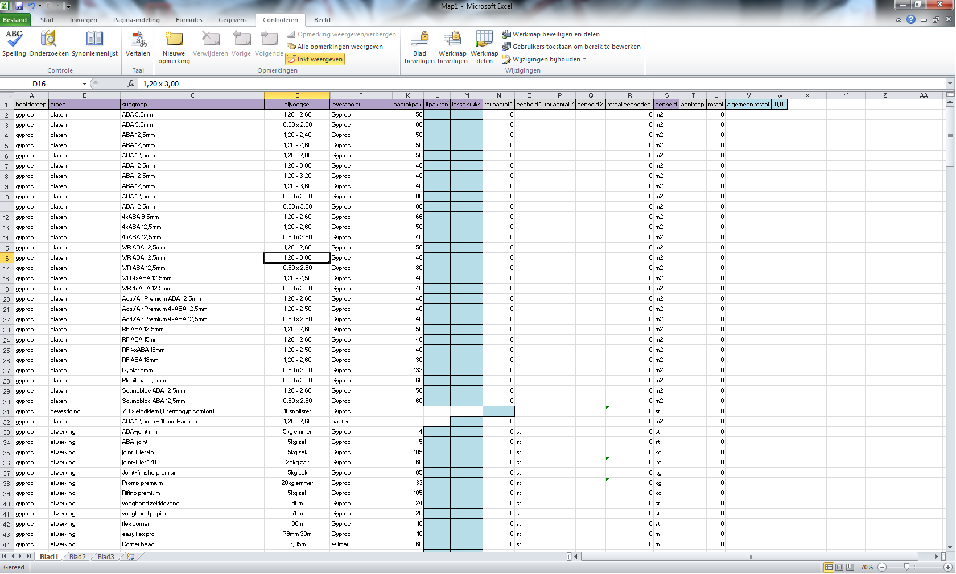Click Werkmap beveiligen icon

pos(452,47)
